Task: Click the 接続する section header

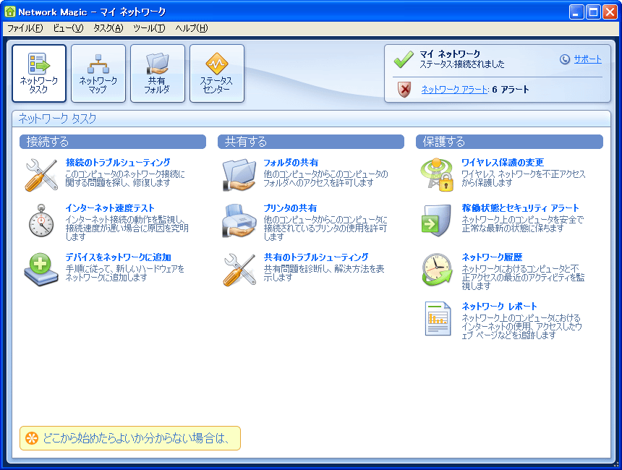Action: (x=113, y=142)
